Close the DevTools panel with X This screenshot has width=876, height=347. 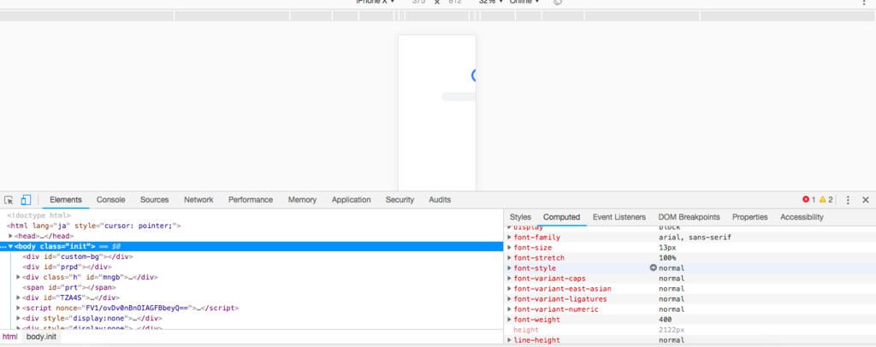coord(866,200)
